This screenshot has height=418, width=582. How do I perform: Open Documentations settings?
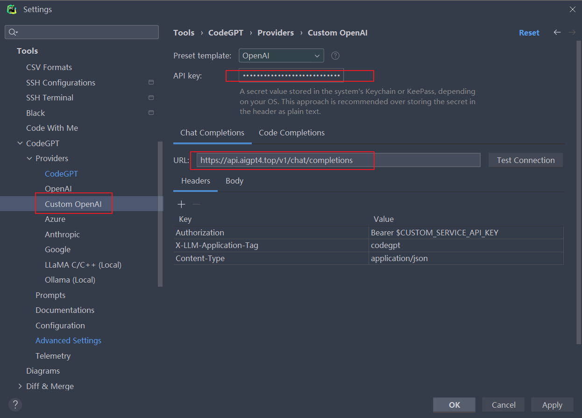click(65, 310)
